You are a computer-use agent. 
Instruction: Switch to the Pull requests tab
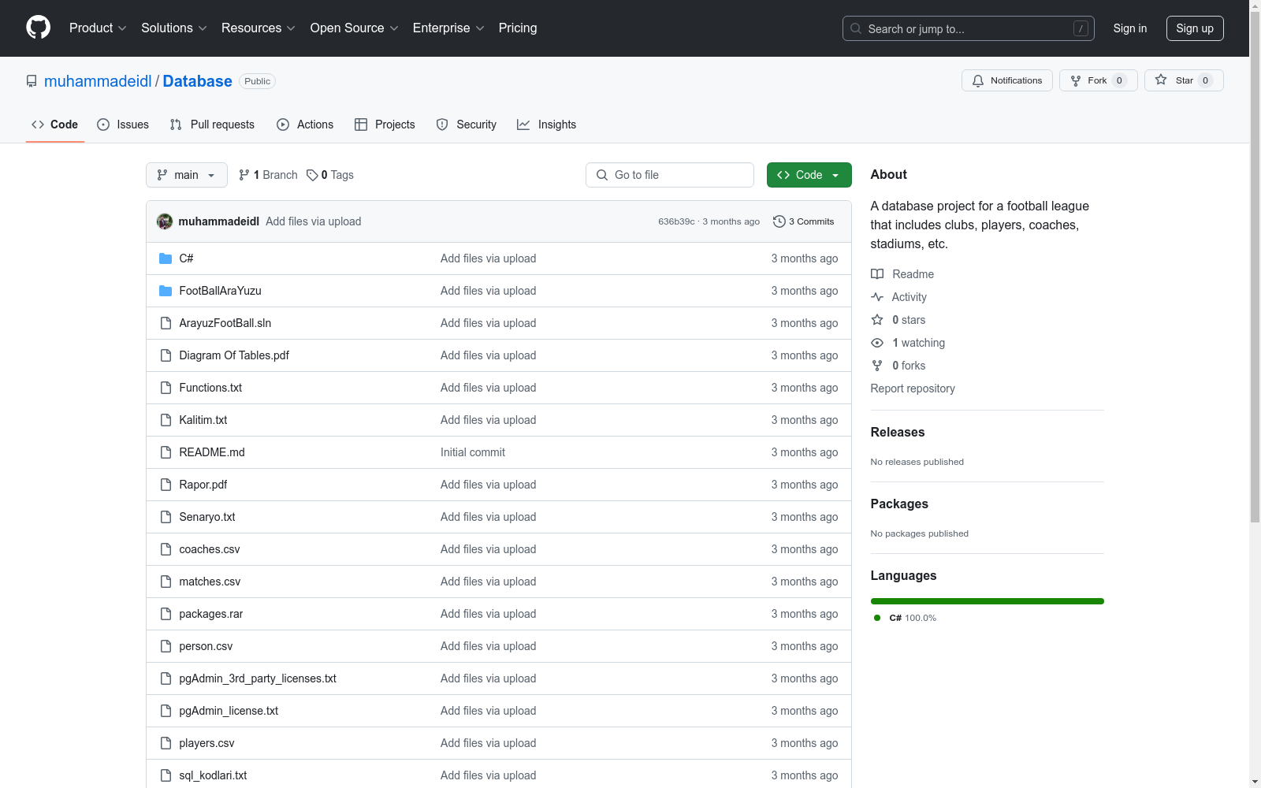[212, 125]
